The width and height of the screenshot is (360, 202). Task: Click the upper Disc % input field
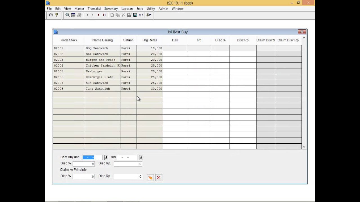coord(84,164)
